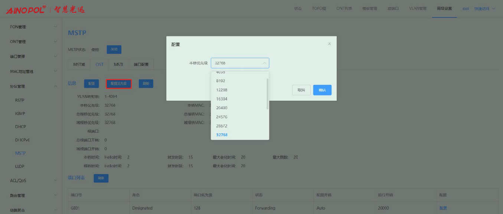The width and height of the screenshot is (503, 214).
Task: Open the 快捷访问 dropdown in header
Action: 484,9
